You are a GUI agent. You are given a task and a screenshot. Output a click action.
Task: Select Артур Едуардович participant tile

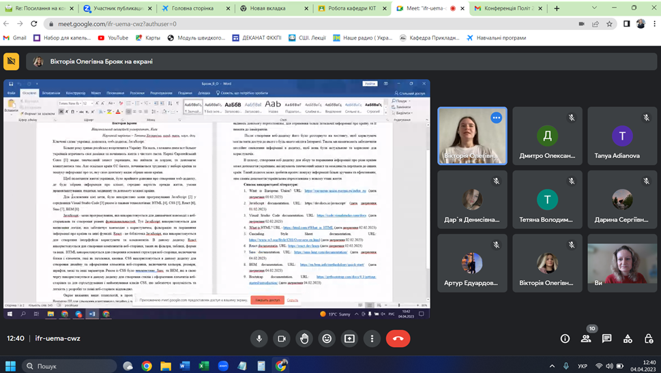472,263
